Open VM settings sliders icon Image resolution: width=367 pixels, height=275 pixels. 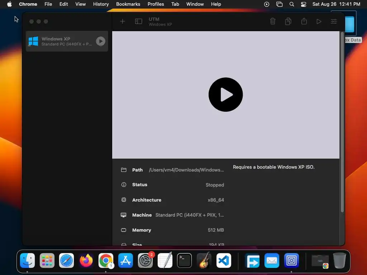[x=334, y=21]
